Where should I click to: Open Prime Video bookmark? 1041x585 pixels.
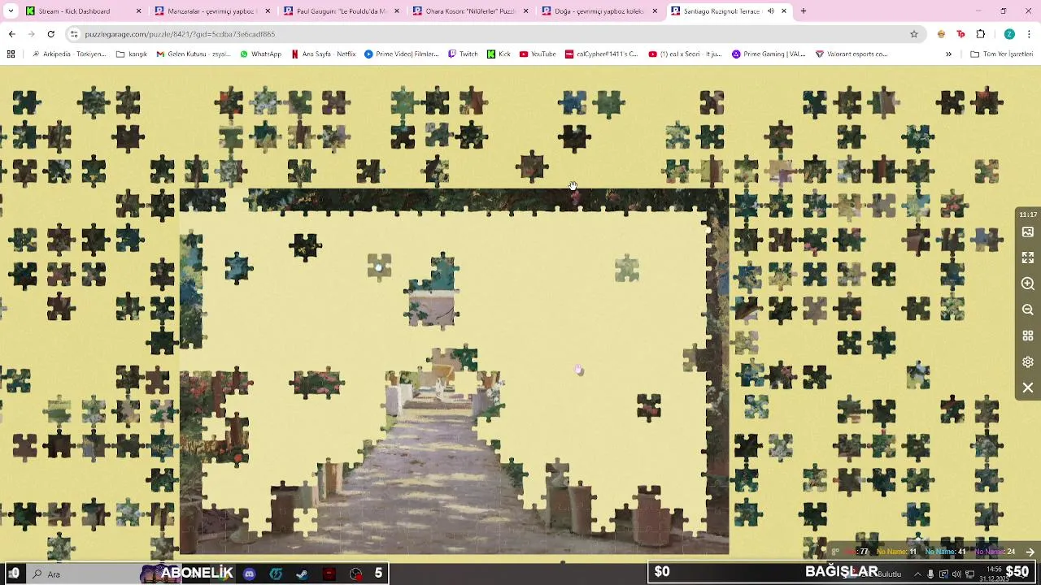(402, 54)
